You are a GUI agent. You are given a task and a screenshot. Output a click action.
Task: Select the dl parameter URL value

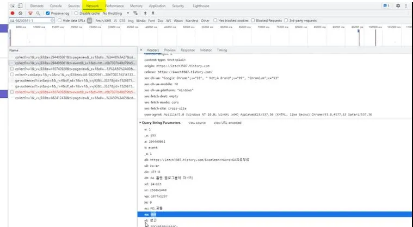tap(199, 160)
